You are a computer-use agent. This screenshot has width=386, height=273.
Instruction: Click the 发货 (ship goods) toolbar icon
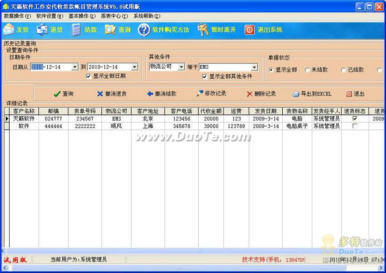coord(9,30)
